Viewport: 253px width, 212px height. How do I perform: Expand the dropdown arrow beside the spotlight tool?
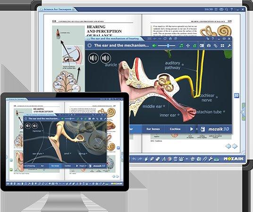[x=187, y=159]
